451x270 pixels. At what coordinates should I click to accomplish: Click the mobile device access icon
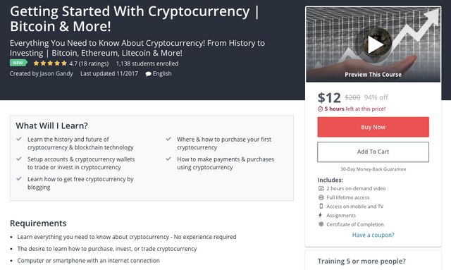tap(321, 206)
